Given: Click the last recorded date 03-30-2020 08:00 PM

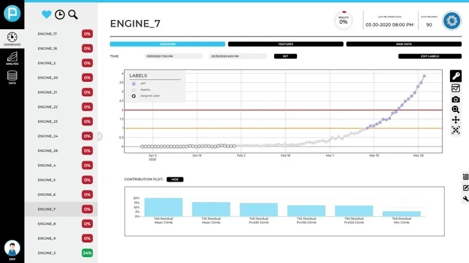Looking at the screenshot, I should tap(389, 25).
